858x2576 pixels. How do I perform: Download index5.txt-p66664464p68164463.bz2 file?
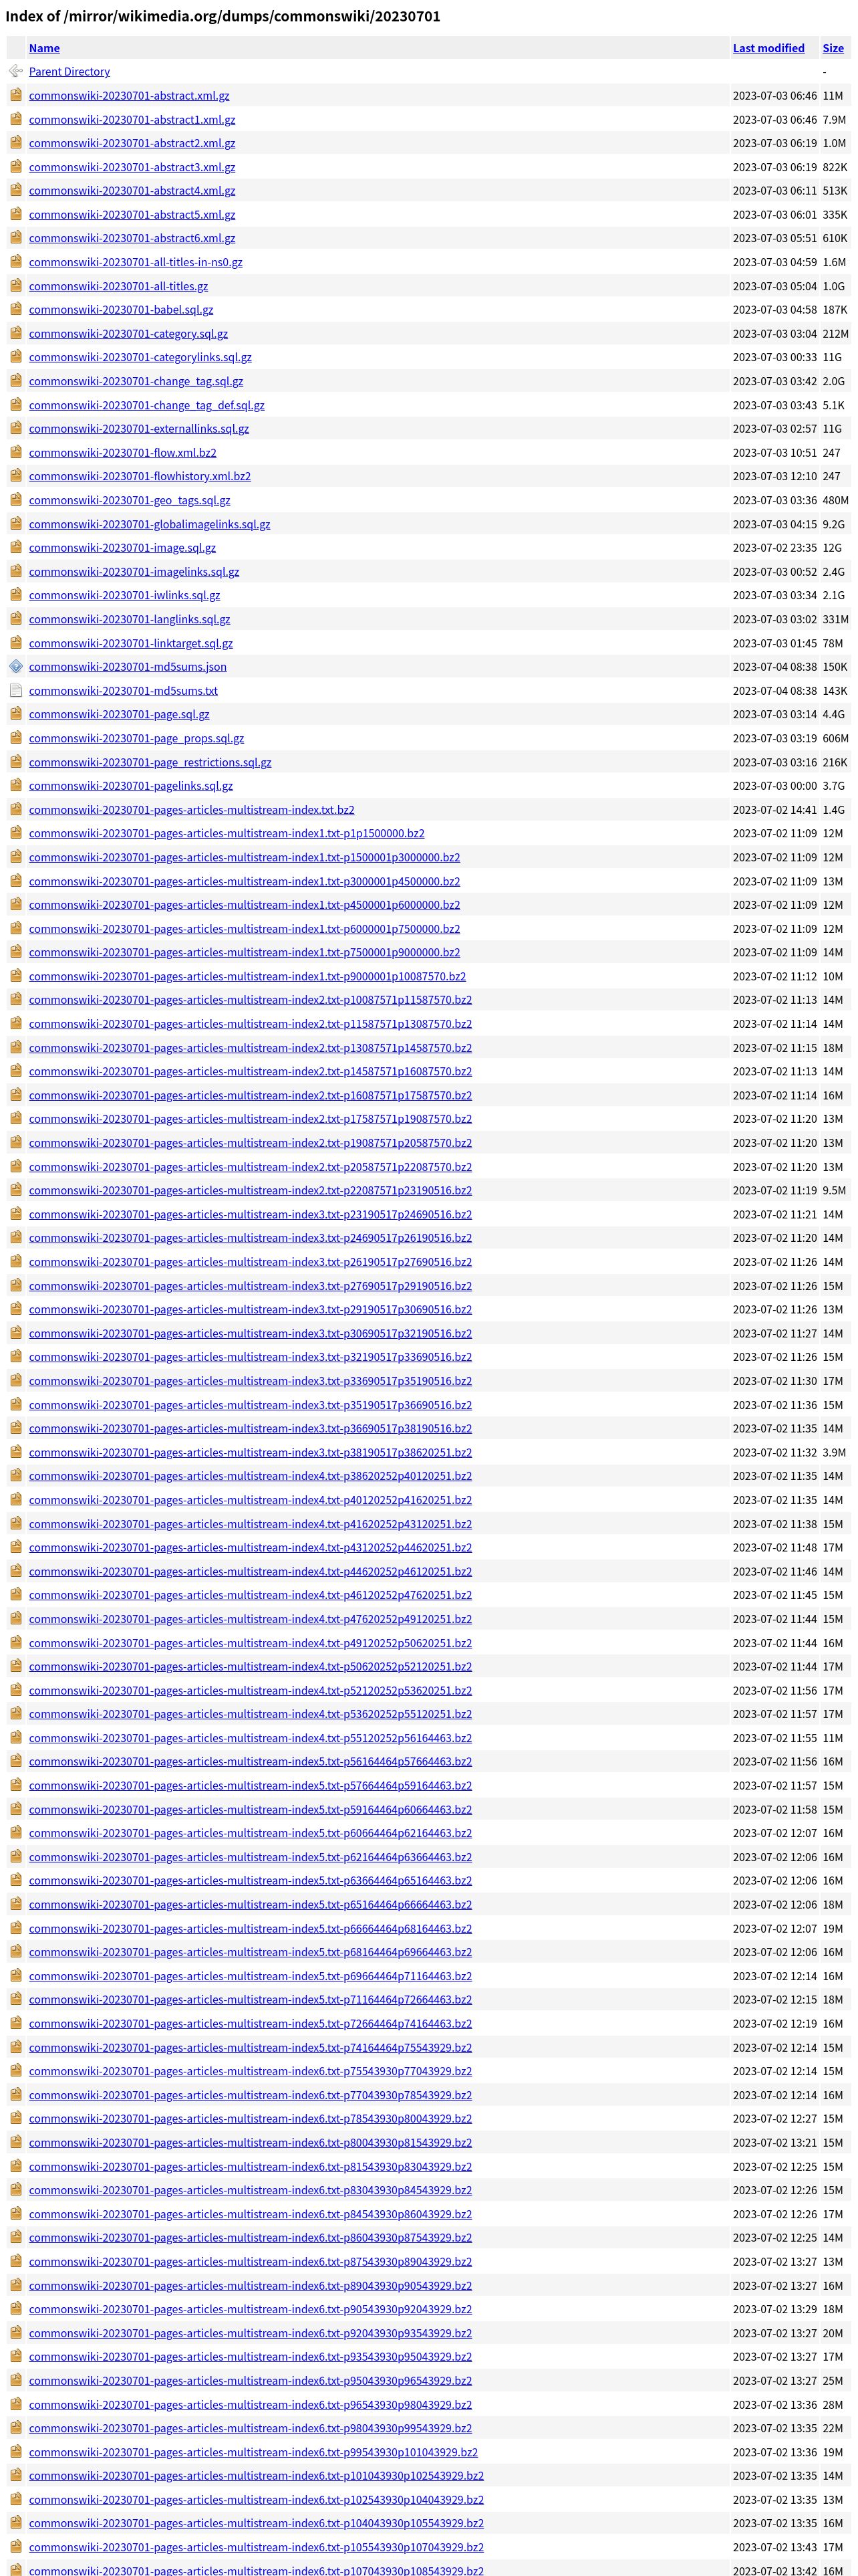(x=250, y=1928)
